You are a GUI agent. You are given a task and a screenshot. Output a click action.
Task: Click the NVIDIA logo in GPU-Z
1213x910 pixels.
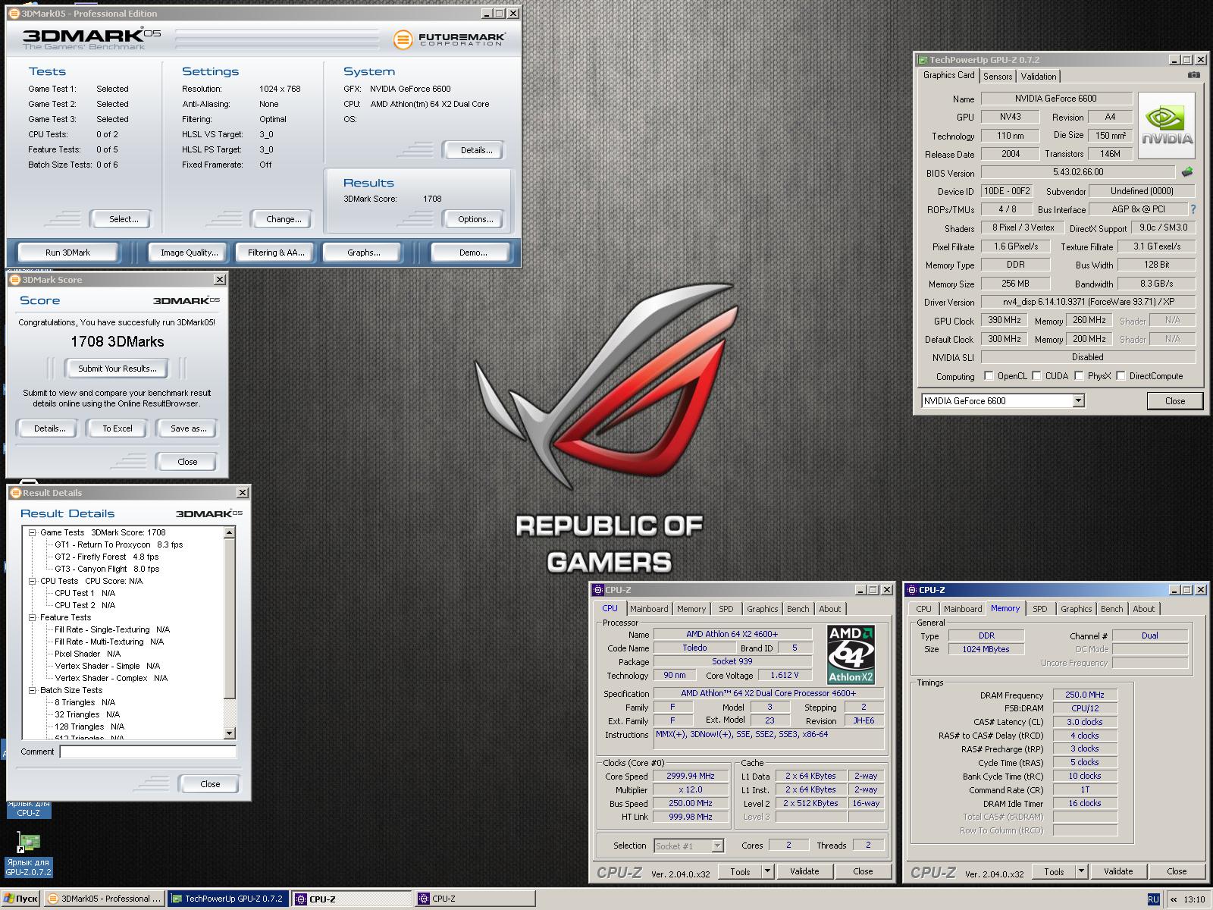[1167, 126]
